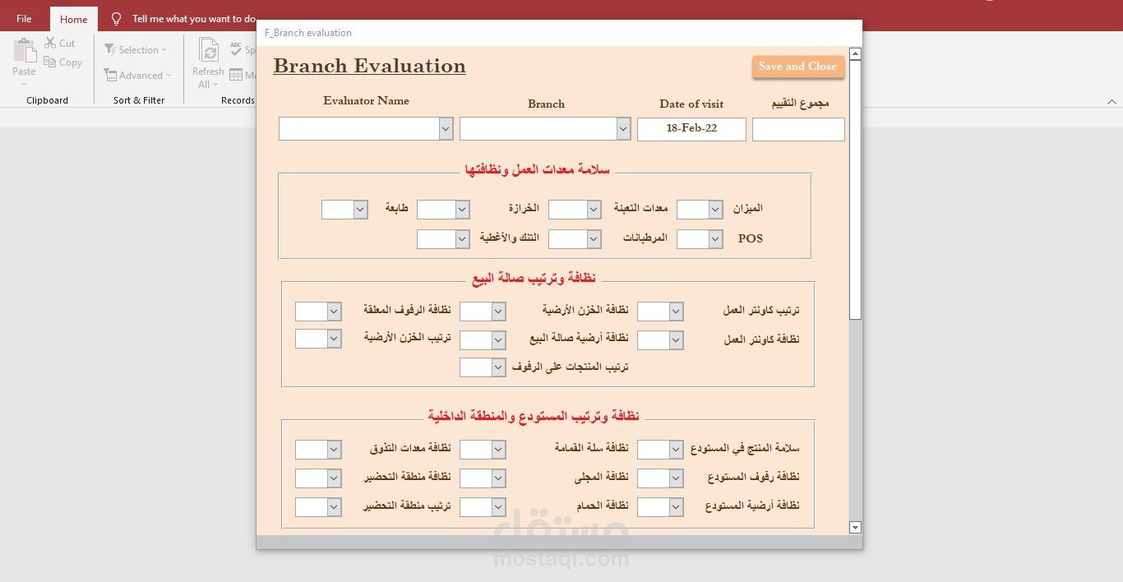Click the Date of visit field
Image resolution: width=1123 pixels, height=582 pixels.
(x=691, y=129)
